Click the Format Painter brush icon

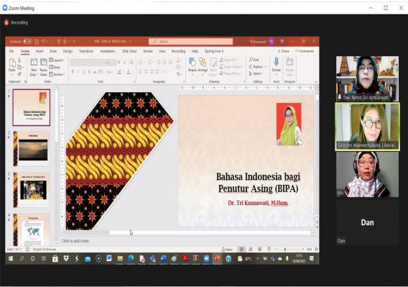coord(19,74)
